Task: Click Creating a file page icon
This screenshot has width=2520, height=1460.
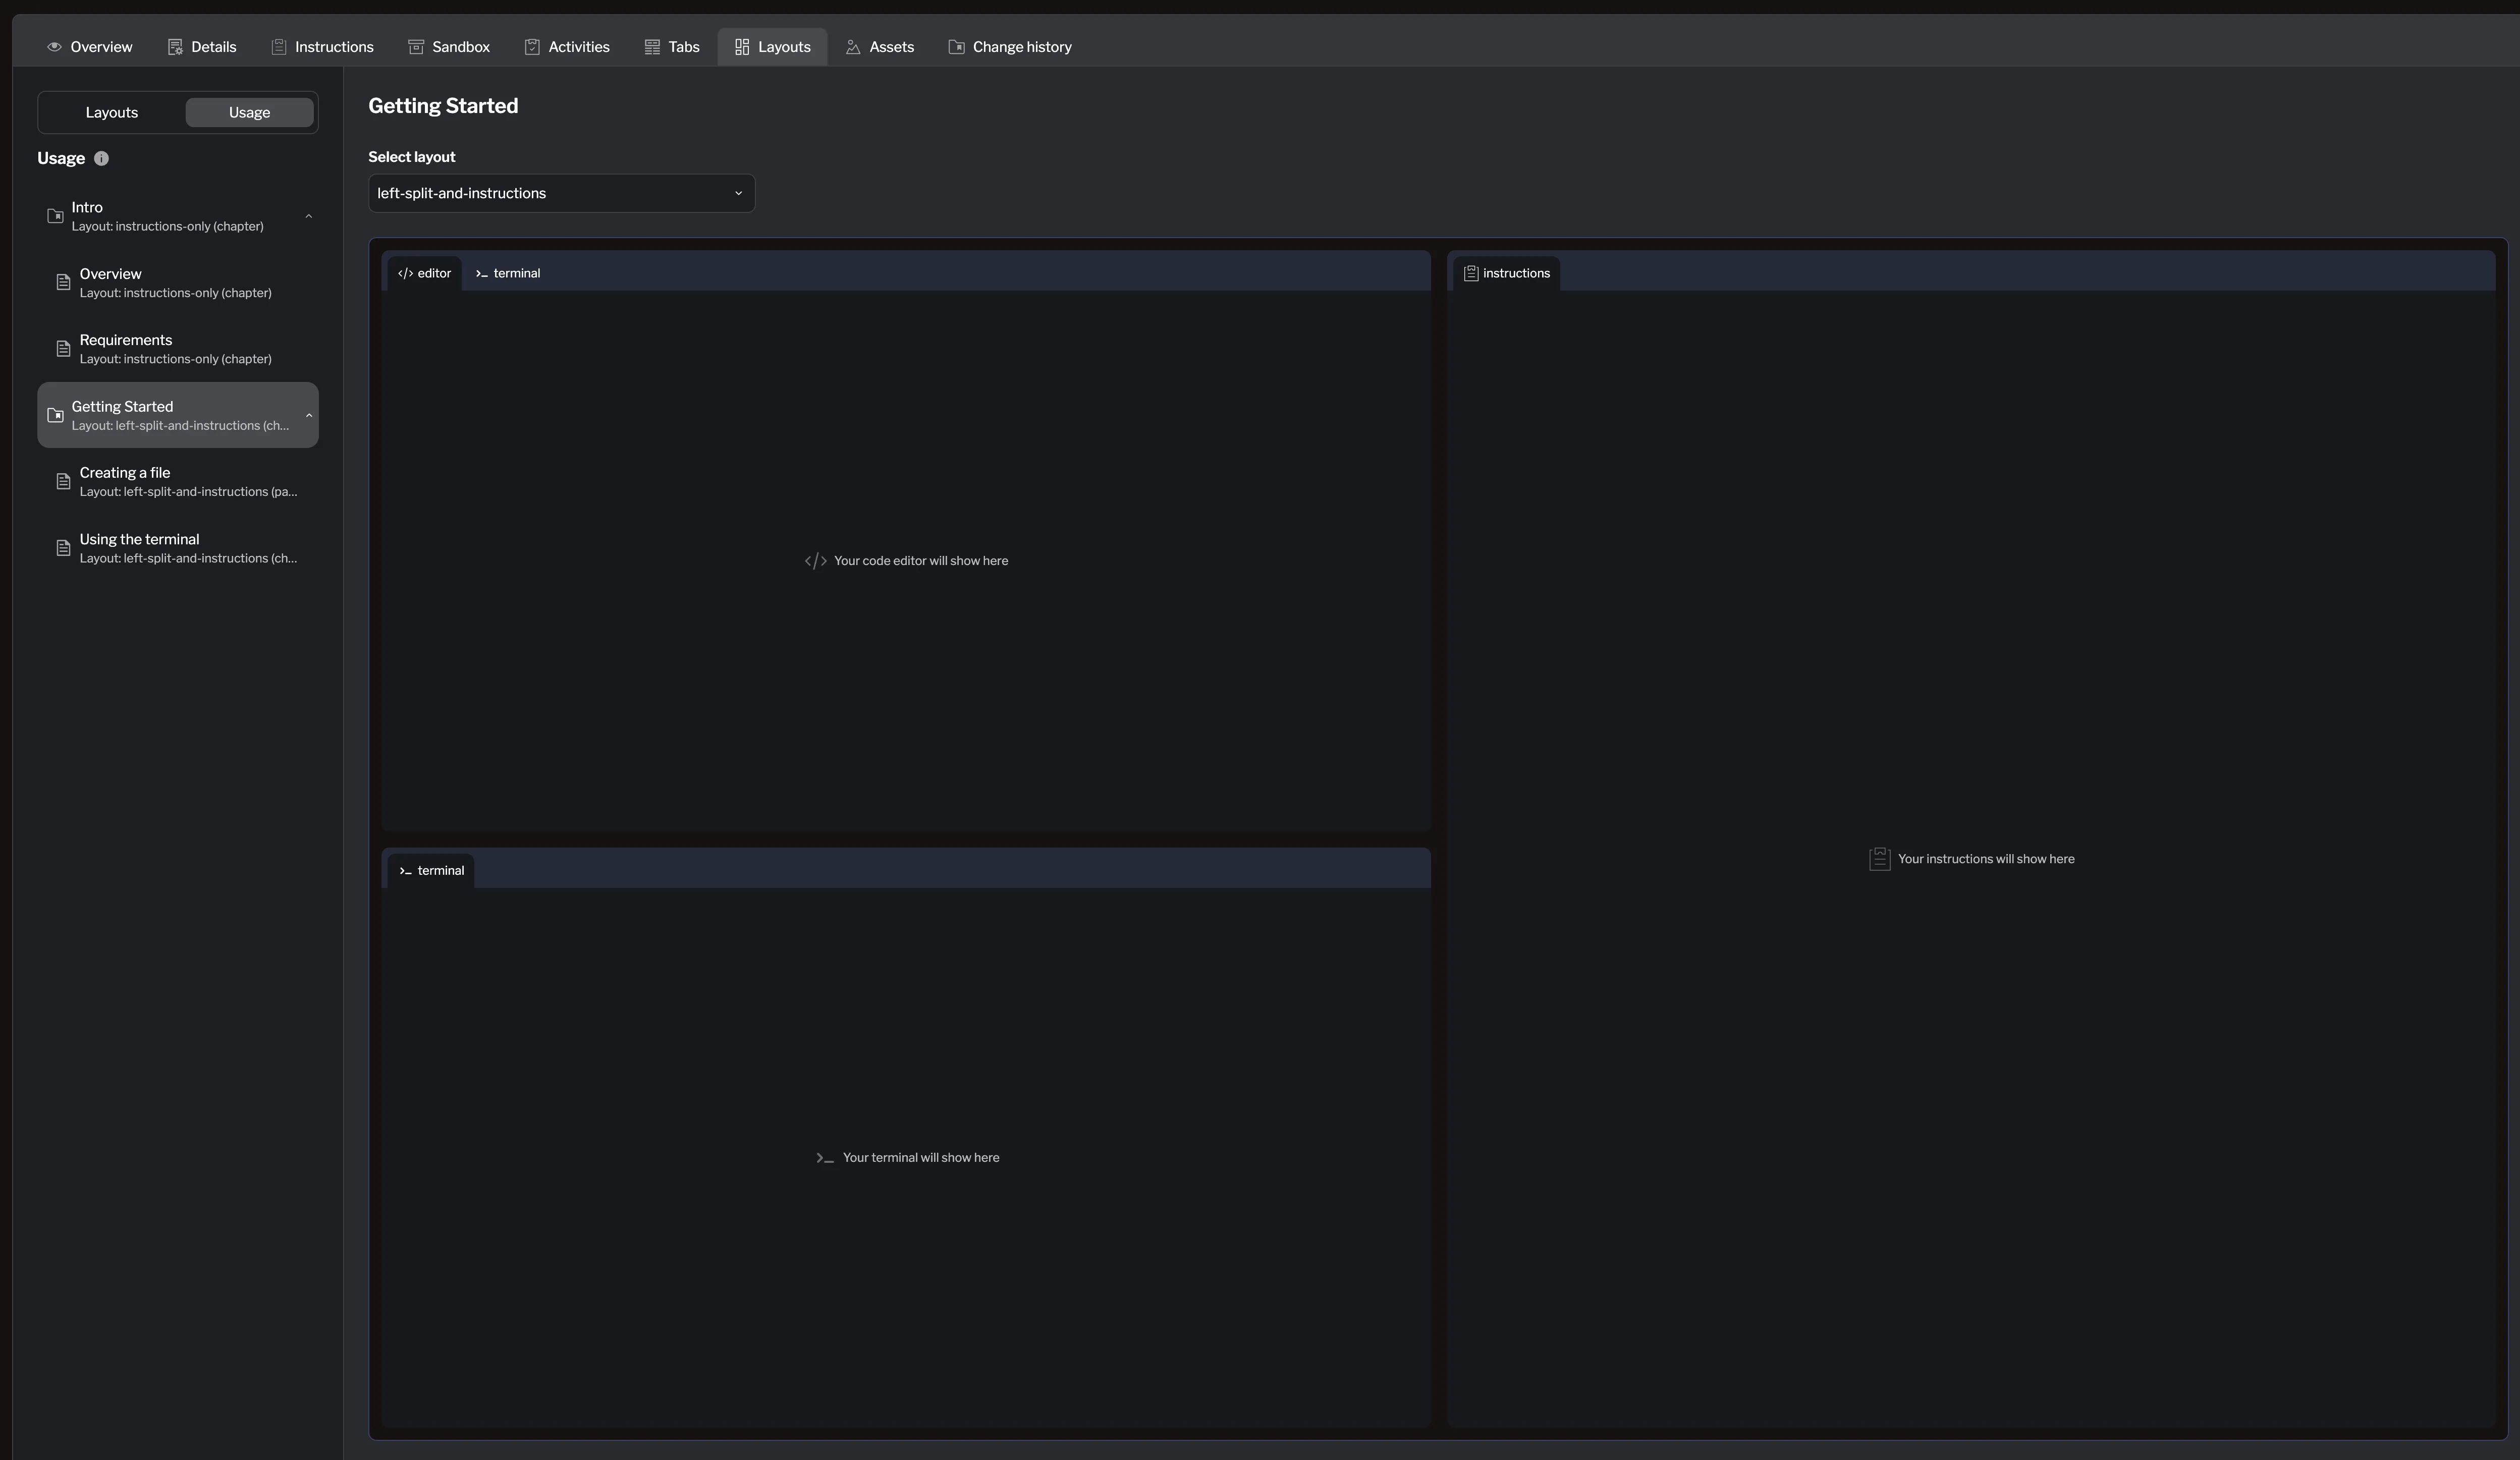Action: [63, 482]
